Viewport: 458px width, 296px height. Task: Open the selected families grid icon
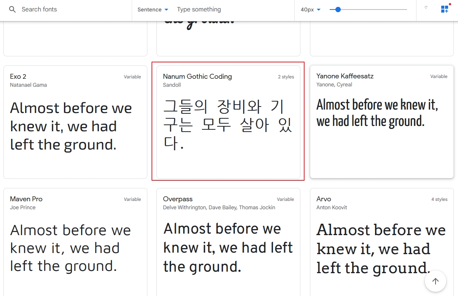pos(445,9)
